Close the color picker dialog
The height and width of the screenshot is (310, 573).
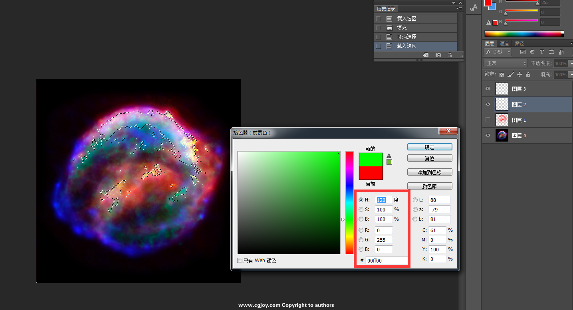point(448,131)
